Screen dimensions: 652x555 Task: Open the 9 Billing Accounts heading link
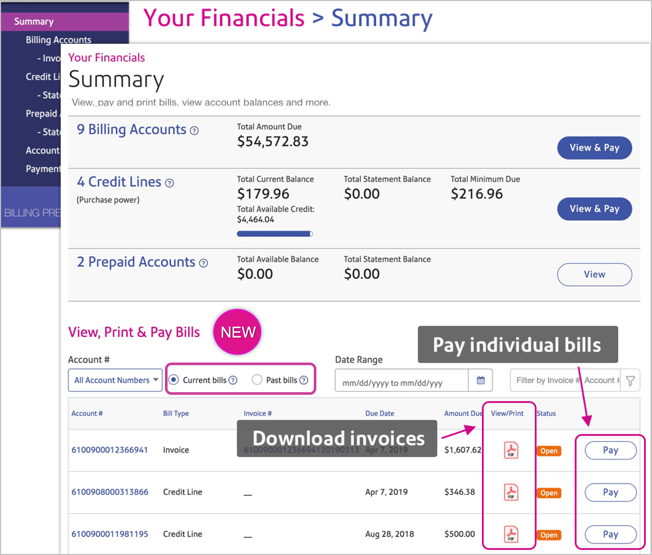tap(132, 130)
